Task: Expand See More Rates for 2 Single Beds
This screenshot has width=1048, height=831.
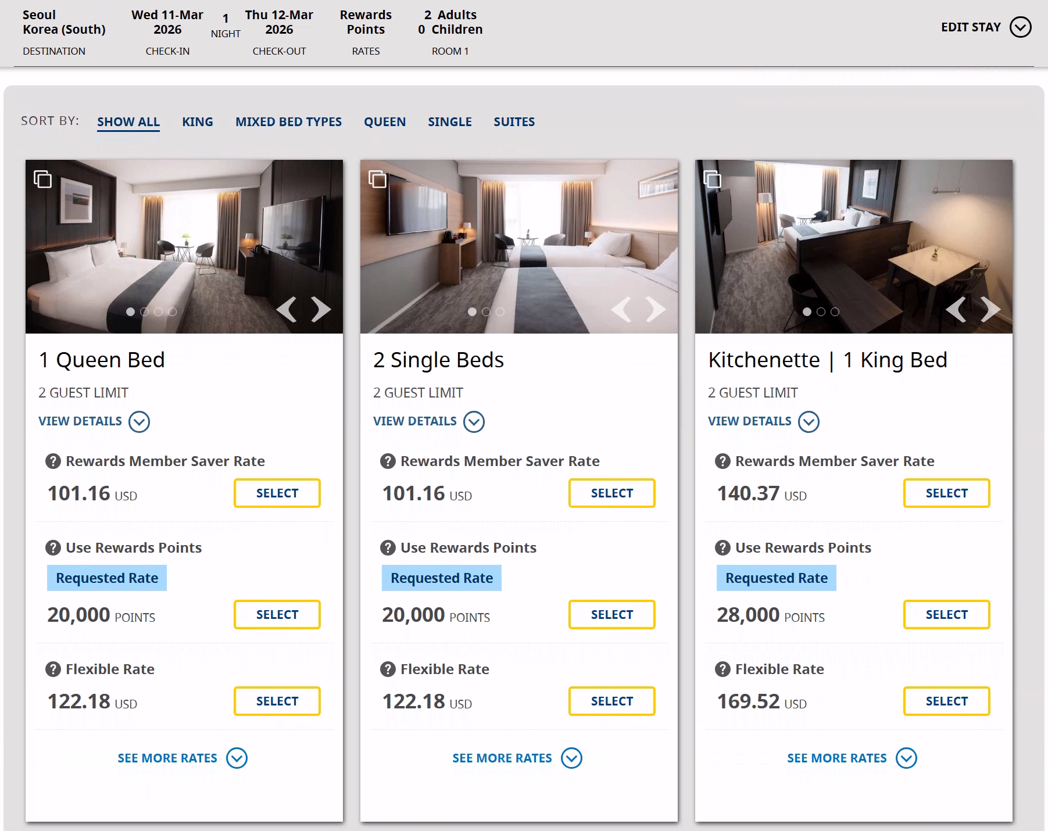Action: pos(517,758)
